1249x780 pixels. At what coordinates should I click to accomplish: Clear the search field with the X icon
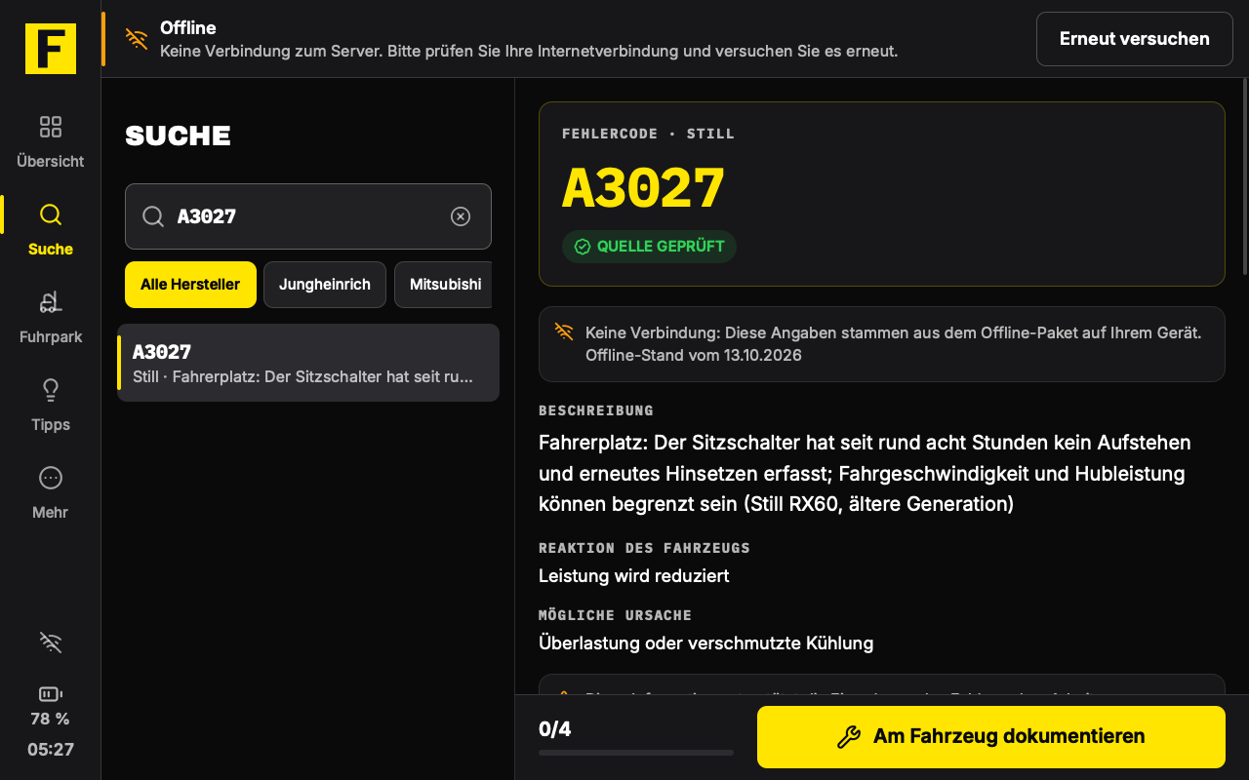click(461, 216)
